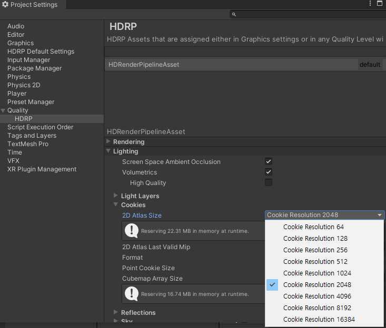
Task: Click the checkmark next to Cookie Resolution 2048
Action: pos(272,284)
